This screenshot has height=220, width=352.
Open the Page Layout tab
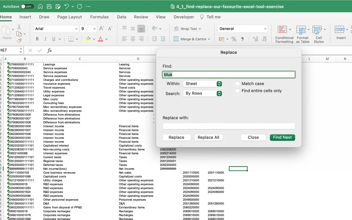[x=69, y=17]
